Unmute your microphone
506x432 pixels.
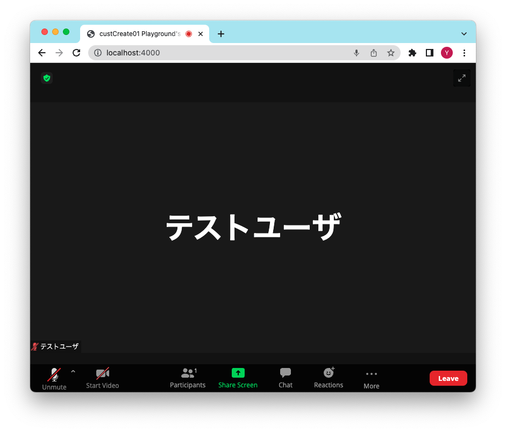coord(54,378)
